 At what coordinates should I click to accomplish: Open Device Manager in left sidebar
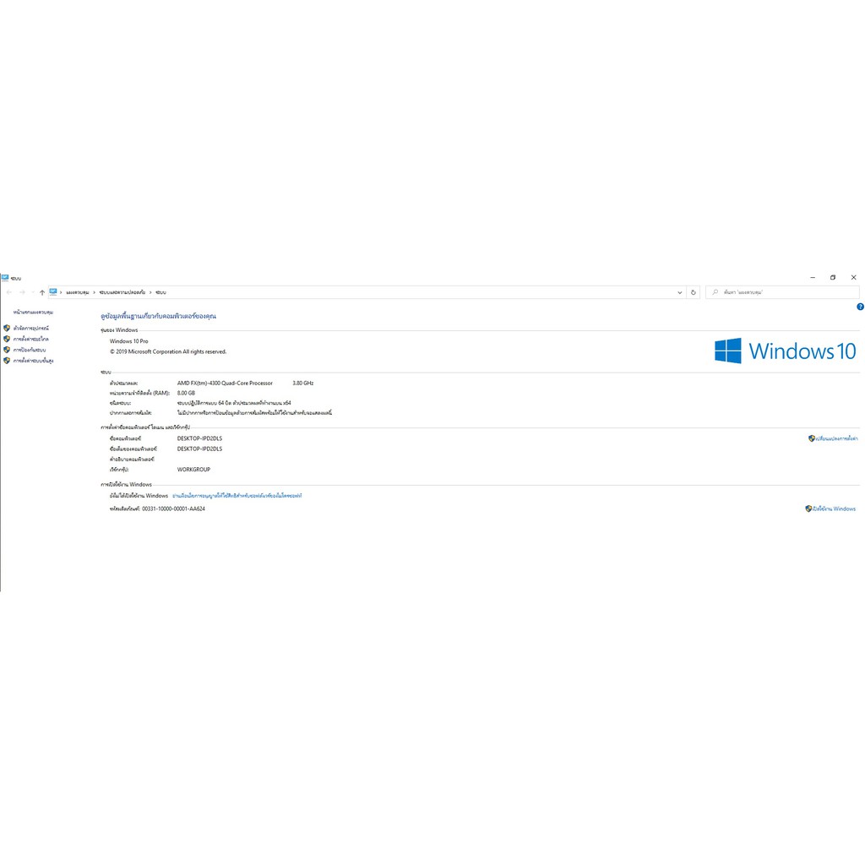(x=31, y=328)
